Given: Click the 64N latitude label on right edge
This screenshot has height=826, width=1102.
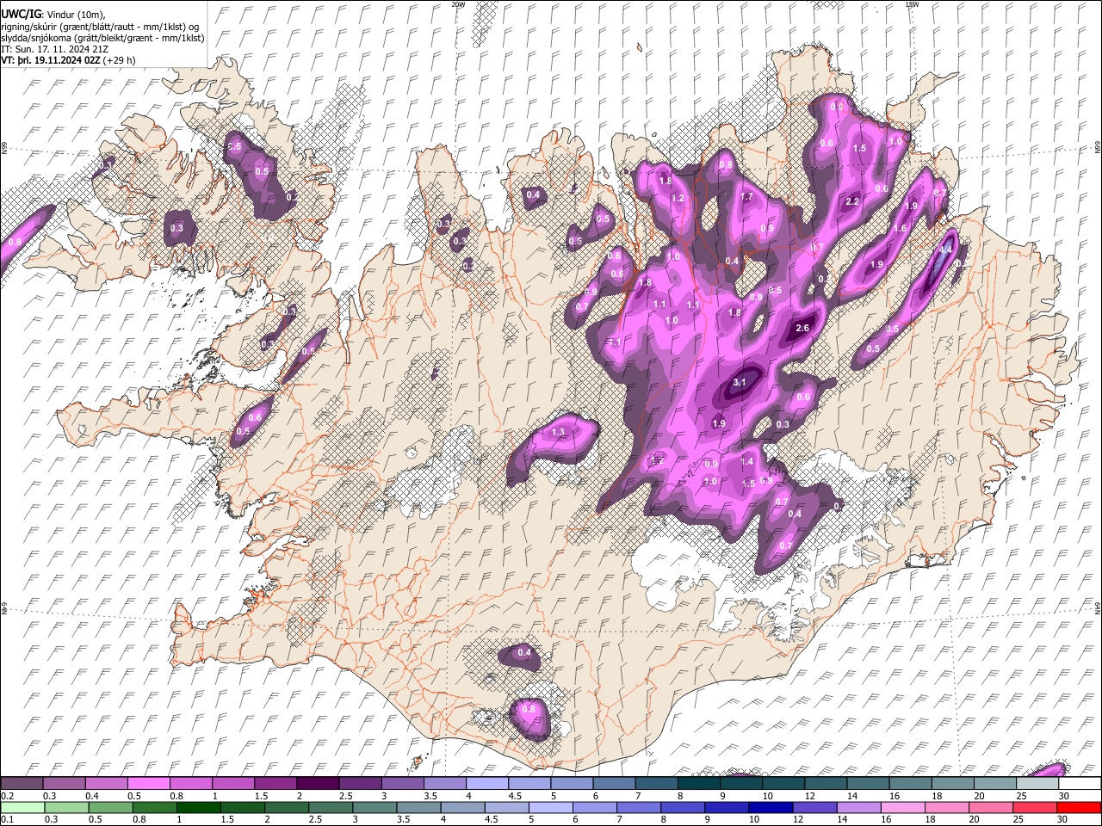Looking at the screenshot, I should pos(1098,608).
